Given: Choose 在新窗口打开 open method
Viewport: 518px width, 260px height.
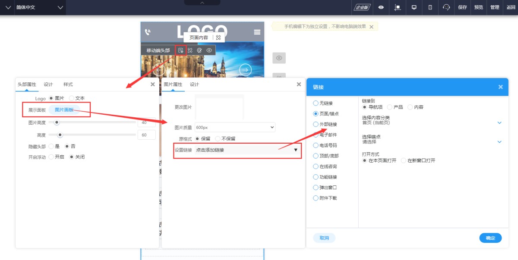Looking at the screenshot, I should coord(404,160).
